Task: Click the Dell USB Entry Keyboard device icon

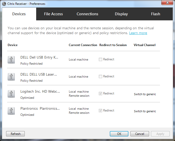Action: [11, 60]
